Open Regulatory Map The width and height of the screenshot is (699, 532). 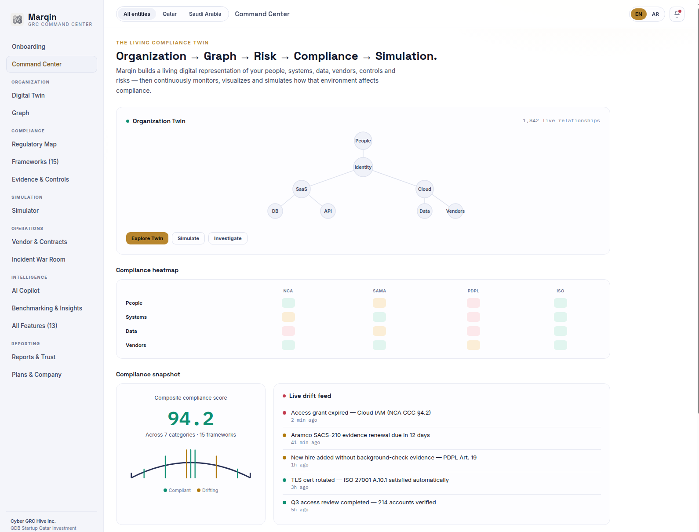point(51,144)
